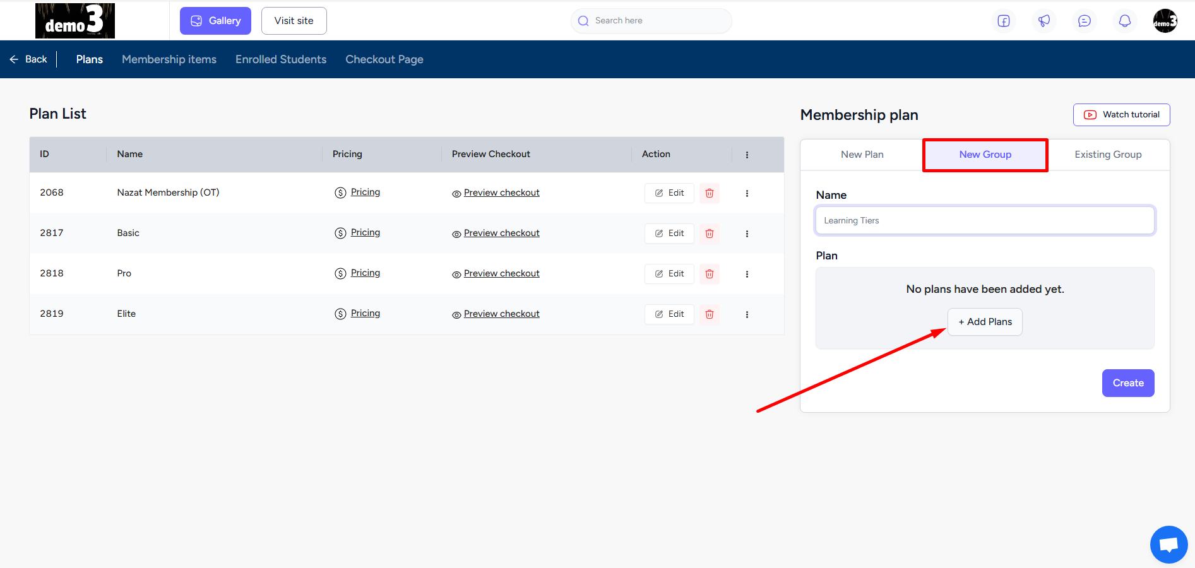Image resolution: width=1195 pixels, height=568 pixels.
Task: Preview checkout for Nazat Membership (OT)
Action: pyautogui.click(x=496, y=193)
